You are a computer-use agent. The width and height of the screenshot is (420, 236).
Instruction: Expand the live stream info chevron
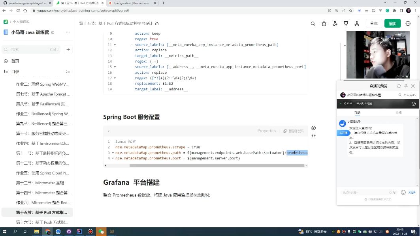click(x=413, y=103)
